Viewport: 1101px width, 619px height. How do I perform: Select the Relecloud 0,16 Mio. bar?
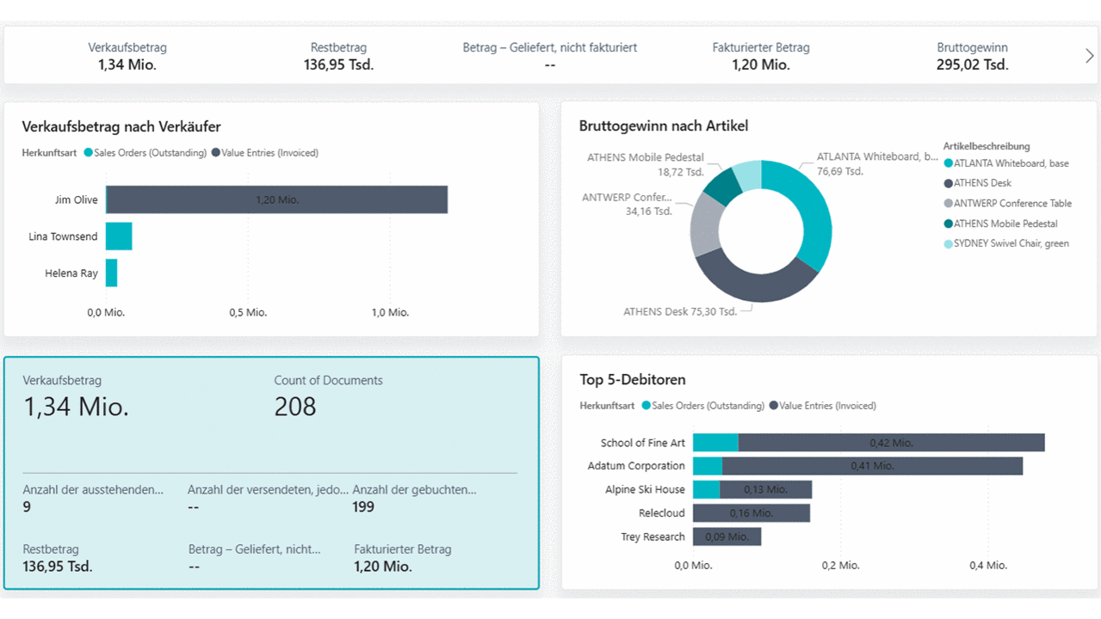[751, 513]
